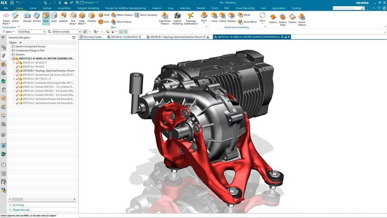Toggle visibility check of 000367/A;1-94-0024
Viewport: 387px width, 218px height.
point(17,67)
